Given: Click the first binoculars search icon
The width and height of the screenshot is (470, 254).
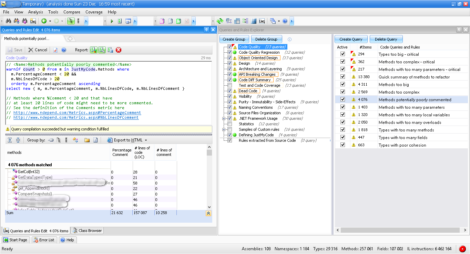Looking at the screenshot, I should click(x=8, y=21).
